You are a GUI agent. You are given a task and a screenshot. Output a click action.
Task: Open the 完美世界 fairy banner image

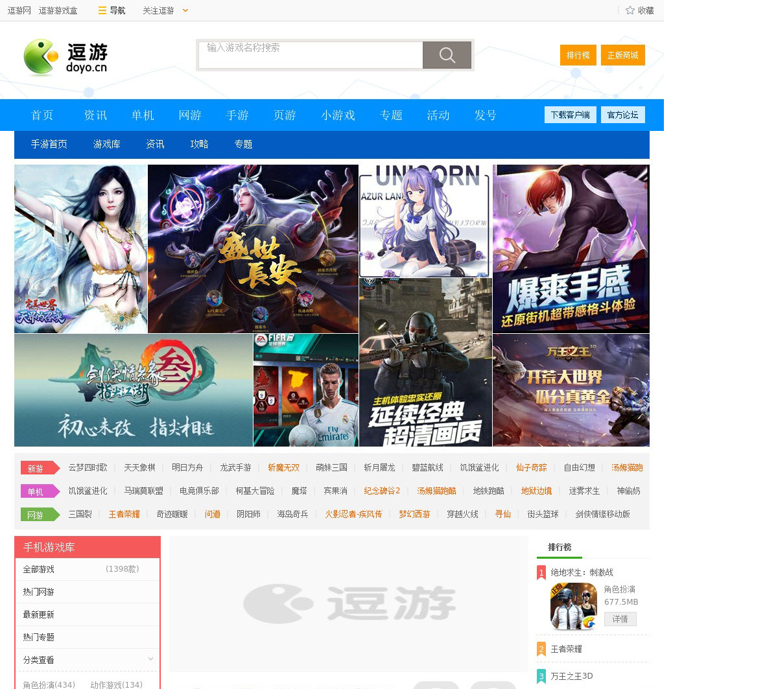click(80, 249)
